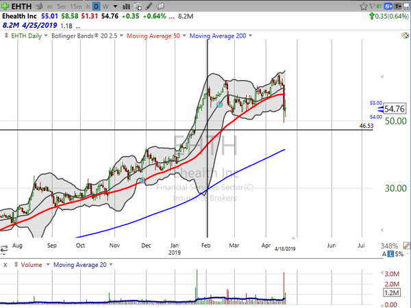Viewport: 411px width, 308px height.
Task: Click the add-indicator table icon
Action: point(138,6)
